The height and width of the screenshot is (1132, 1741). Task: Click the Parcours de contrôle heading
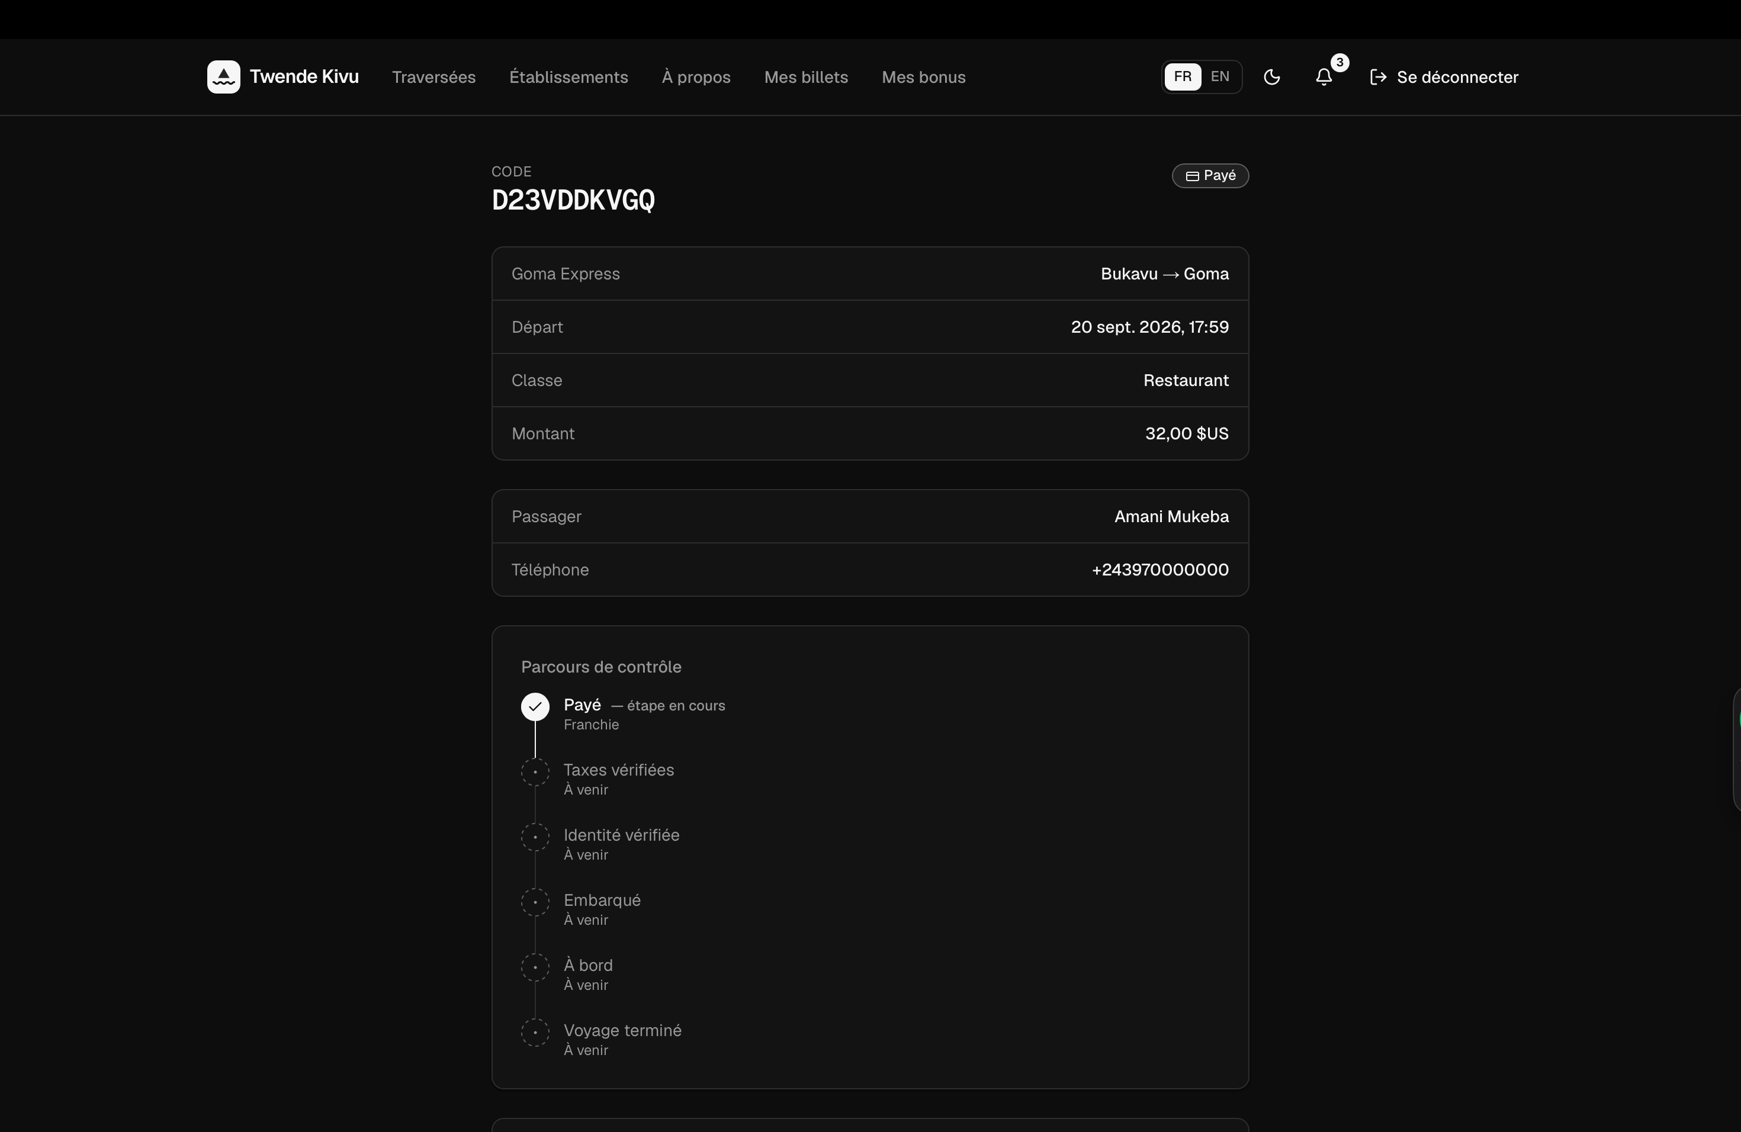click(600, 667)
